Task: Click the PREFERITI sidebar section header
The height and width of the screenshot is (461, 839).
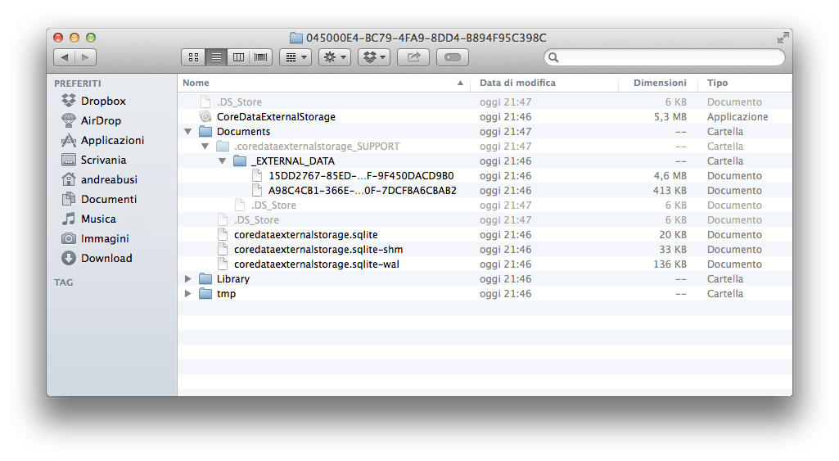Action: [x=78, y=83]
